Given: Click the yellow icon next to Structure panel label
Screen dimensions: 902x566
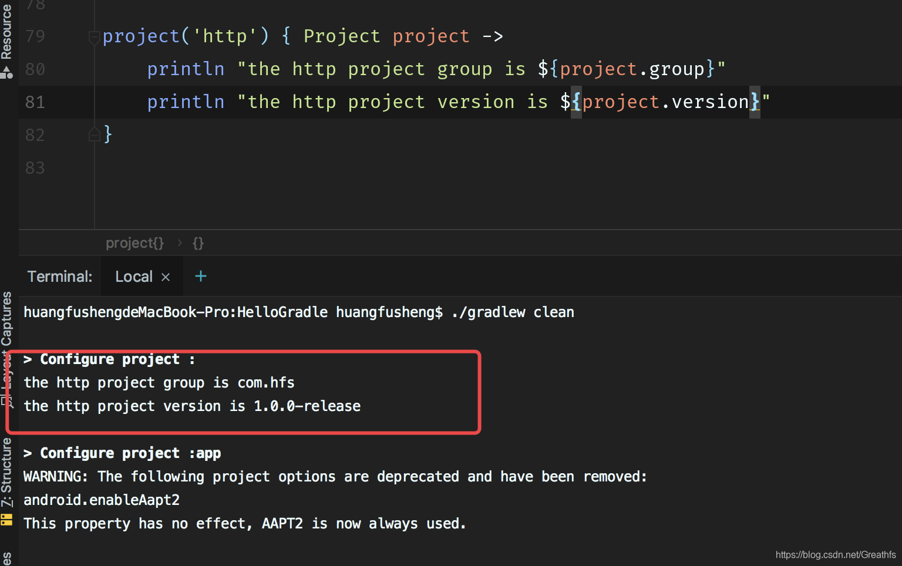Looking at the screenshot, I should click(6, 520).
